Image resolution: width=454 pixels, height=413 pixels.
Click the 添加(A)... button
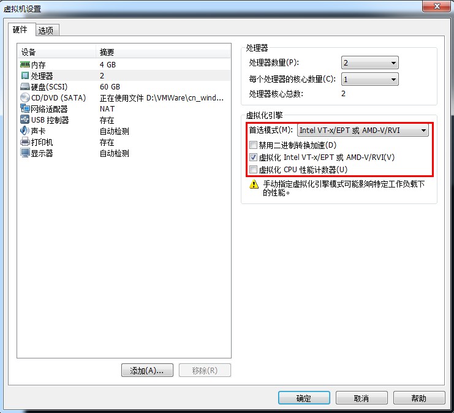click(147, 371)
